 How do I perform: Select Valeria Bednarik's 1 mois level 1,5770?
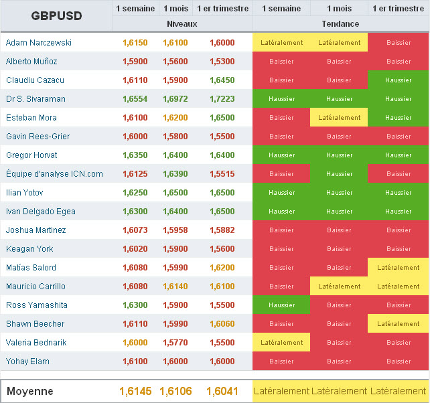(x=175, y=342)
